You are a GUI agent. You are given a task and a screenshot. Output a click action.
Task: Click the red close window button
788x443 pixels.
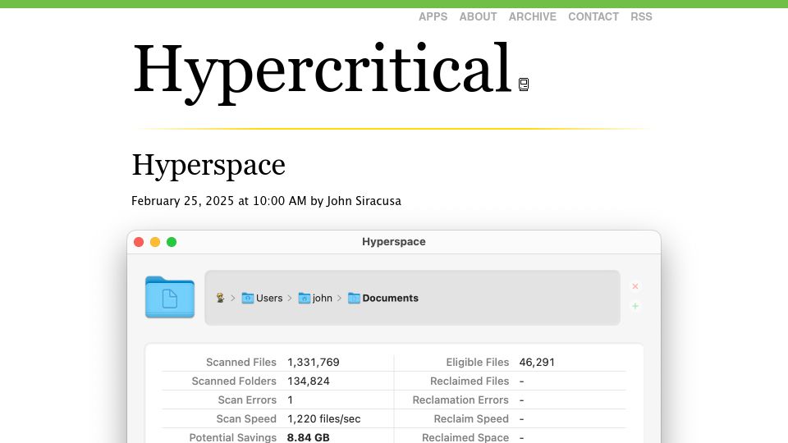point(139,242)
